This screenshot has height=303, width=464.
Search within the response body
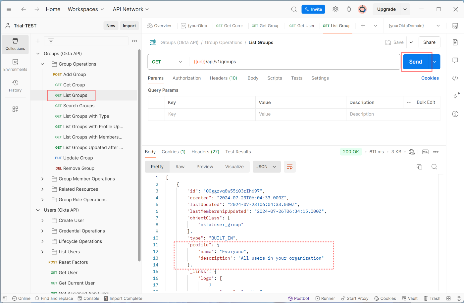[x=434, y=167]
